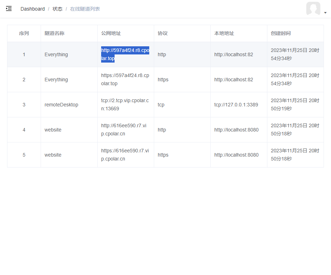Select the tcp://127.0.0.1:3389 local address
This screenshot has height=275, width=331.
(236, 105)
